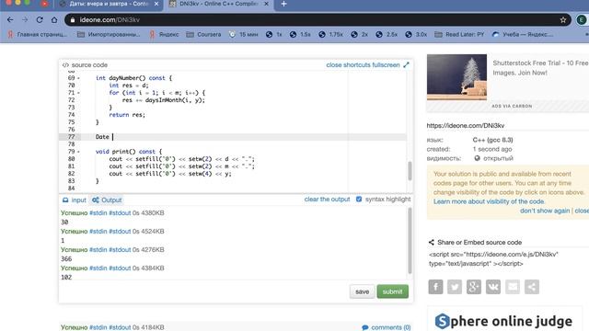Click the fullscreen link in editor header

[x=386, y=65]
